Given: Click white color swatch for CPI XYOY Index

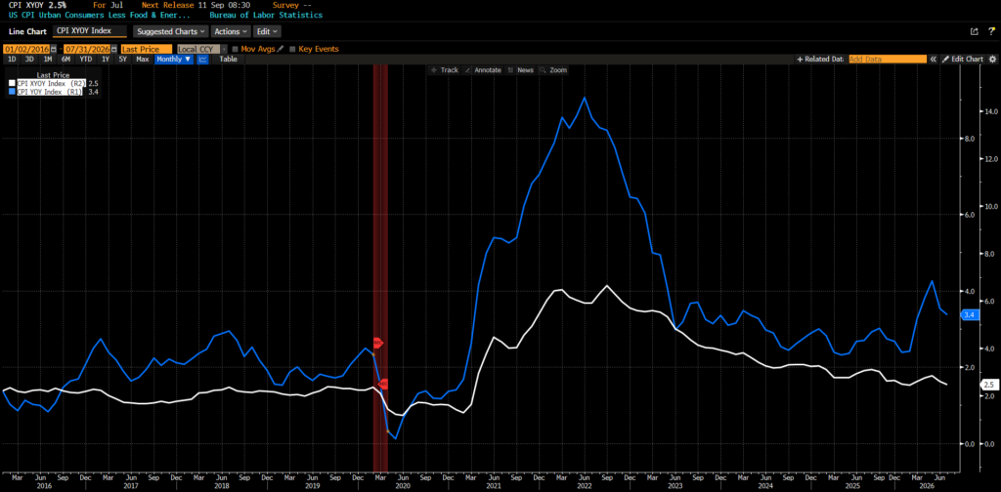Looking at the screenshot, I should click(12, 83).
